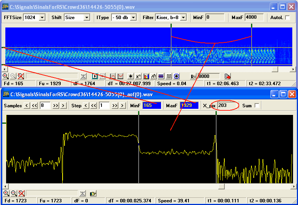Open the FFTSize dropdown
Viewport: 298px width, 205px height.
tap(42, 18)
